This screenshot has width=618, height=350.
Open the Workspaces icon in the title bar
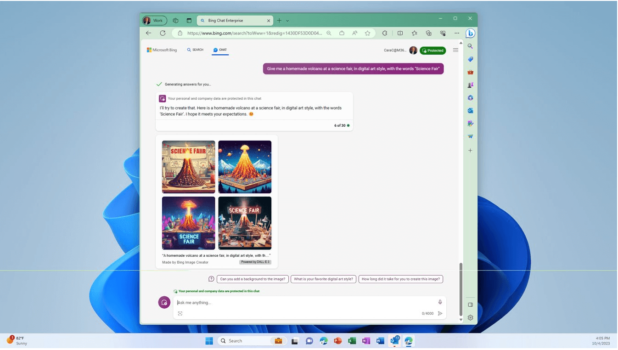175,20
